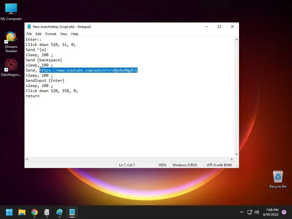Click the vertical scrollbar up arrow

pos(236,39)
